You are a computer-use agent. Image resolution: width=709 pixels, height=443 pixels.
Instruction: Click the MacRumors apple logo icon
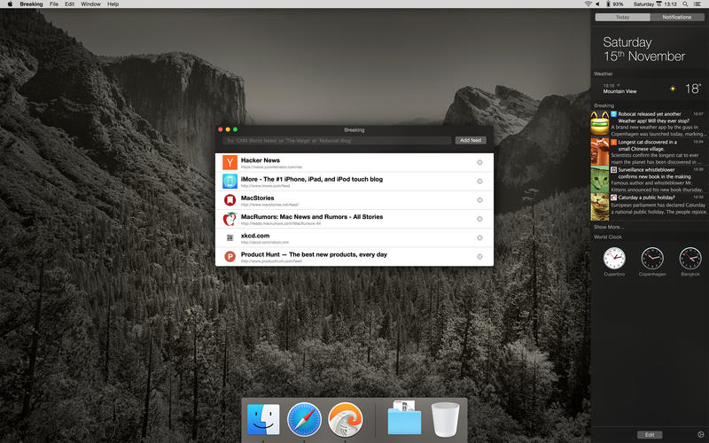(x=230, y=219)
